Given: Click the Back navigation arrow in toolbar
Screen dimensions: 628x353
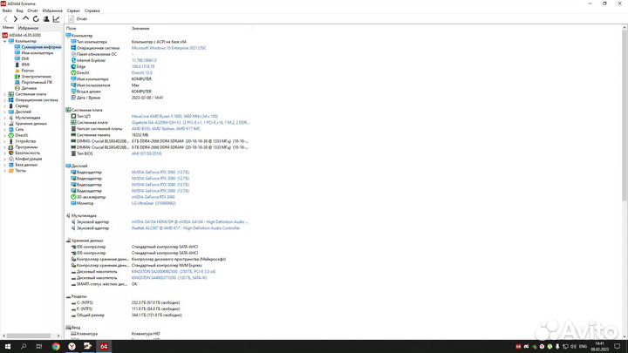Looking at the screenshot, I should point(6,18).
